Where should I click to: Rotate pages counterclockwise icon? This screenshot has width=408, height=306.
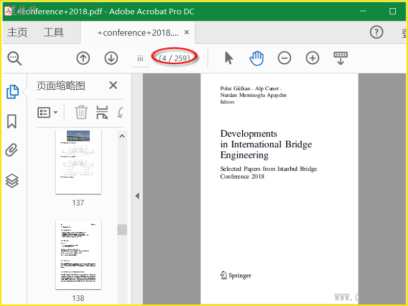[x=120, y=113]
